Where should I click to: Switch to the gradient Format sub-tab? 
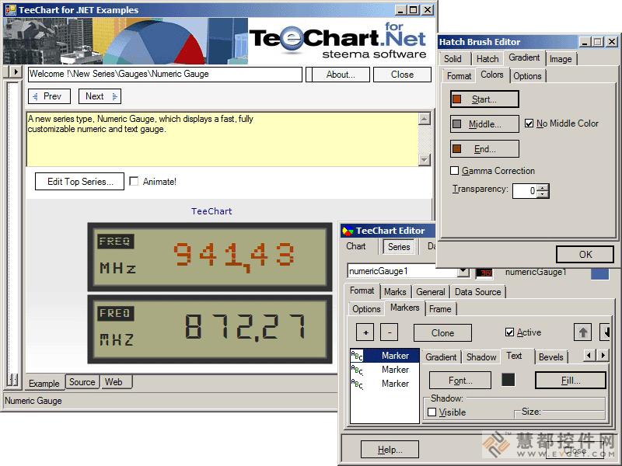(x=459, y=76)
